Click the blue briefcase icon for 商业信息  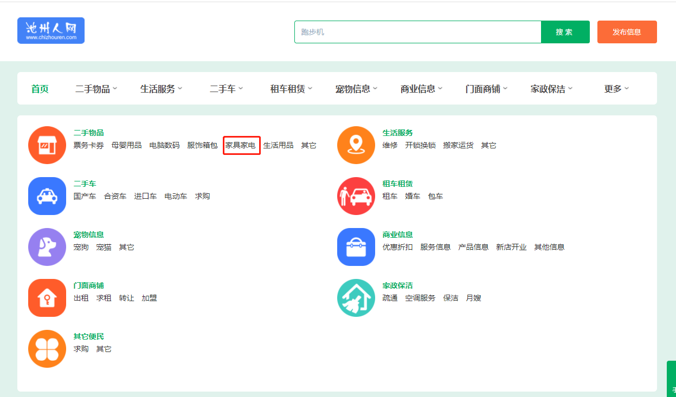click(x=356, y=247)
